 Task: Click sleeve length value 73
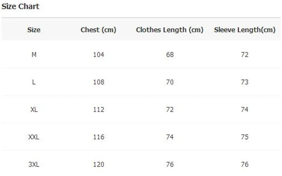[x=245, y=82]
